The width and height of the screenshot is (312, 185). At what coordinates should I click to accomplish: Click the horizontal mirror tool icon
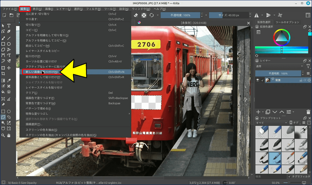(x=256, y=15)
